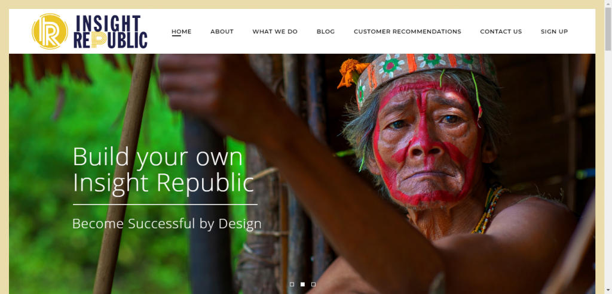Select the third slide indicator square
Viewport: 612px width, 294px height.
click(x=313, y=284)
